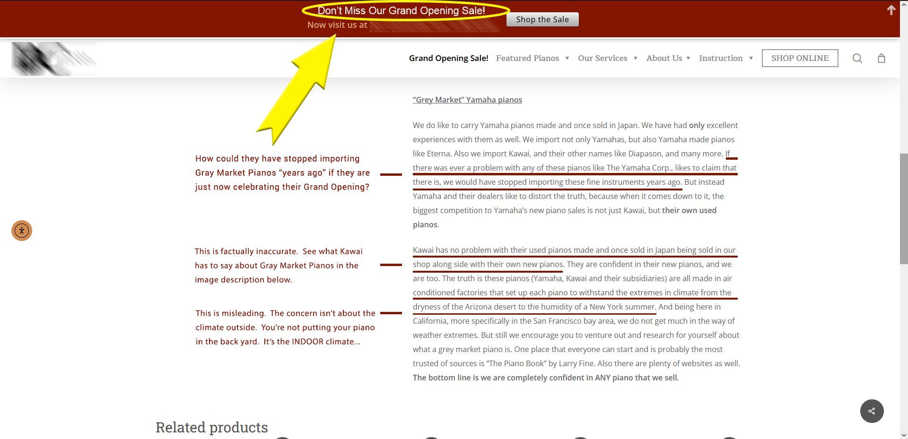Screen dimensions: 908x439
Task: Click the SHOP ONLINE button
Action: 800,58
